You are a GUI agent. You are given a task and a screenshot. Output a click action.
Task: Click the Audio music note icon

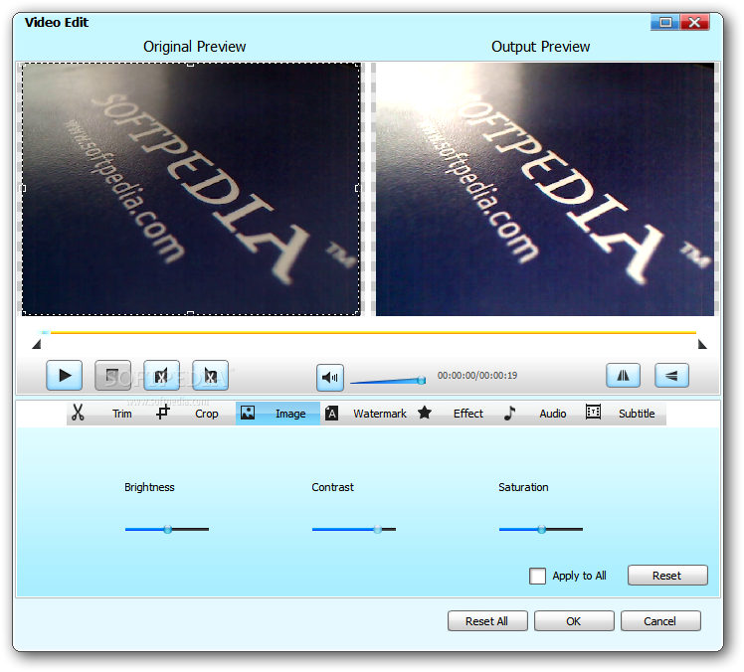click(509, 413)
